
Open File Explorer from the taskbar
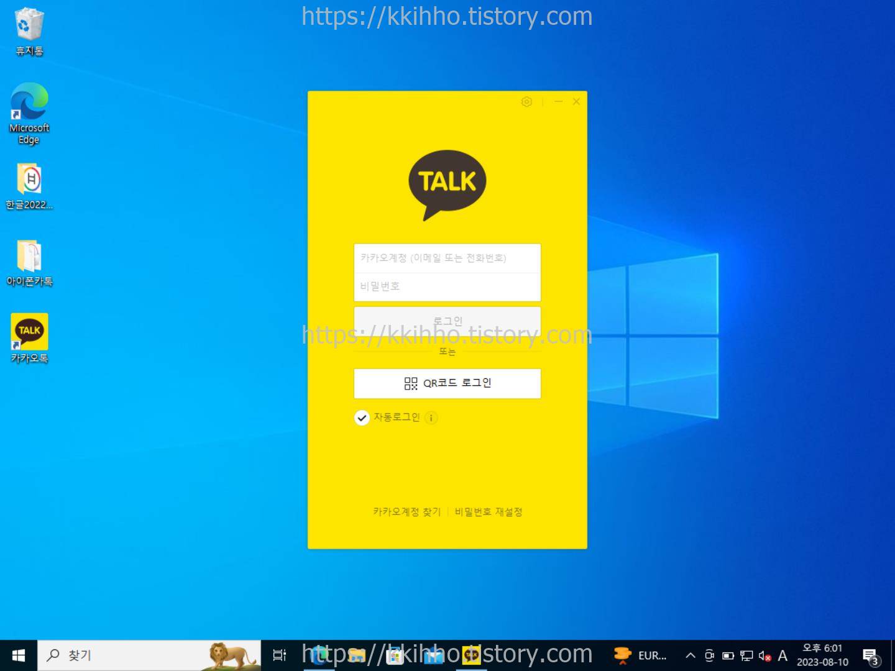coord(357,655)
